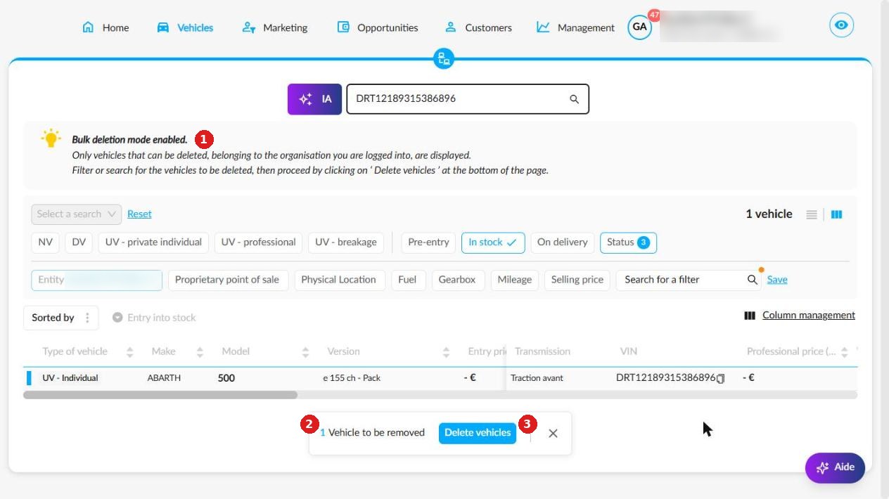Open the Select a search dropdown

coord(77,214)
